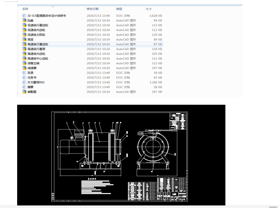Select the 挡盘 AutoCAD file icon
The width and height of the screenshot is (279, 208).
[24, 20]
